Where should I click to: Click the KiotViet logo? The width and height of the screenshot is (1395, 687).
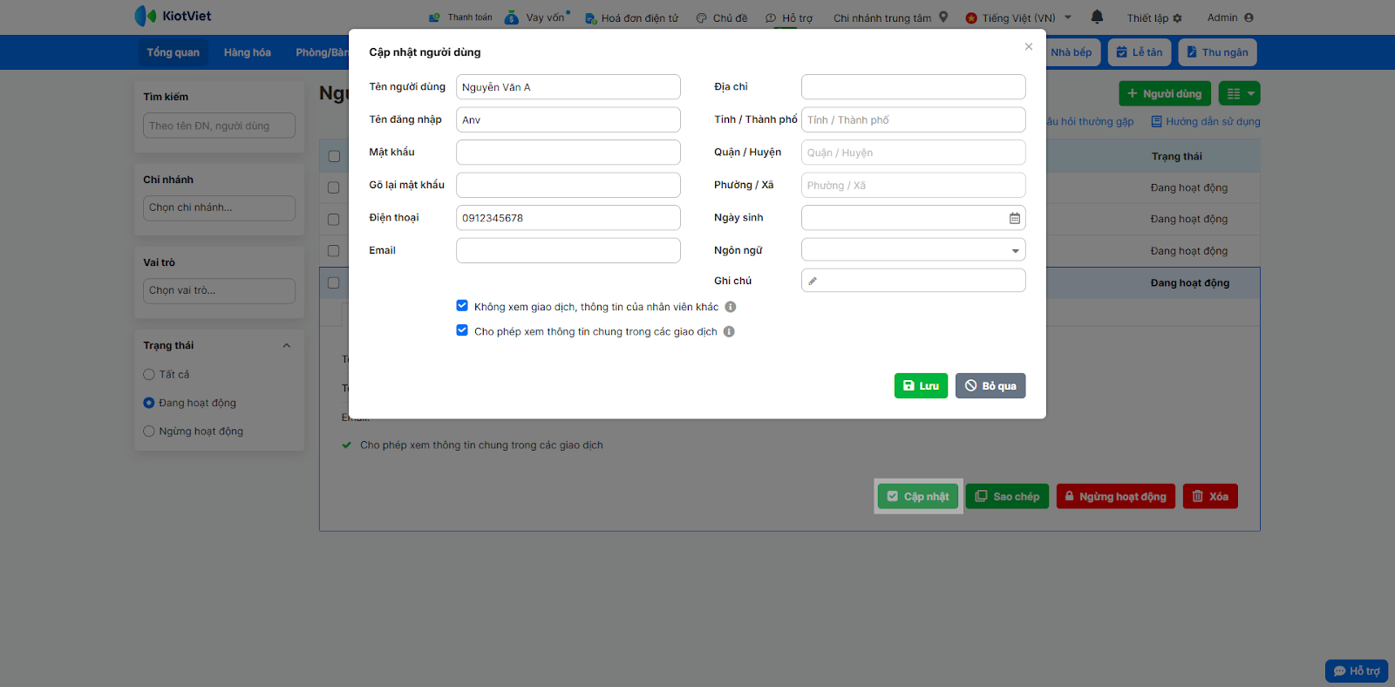pyautogui.click(x=173, y=16)
